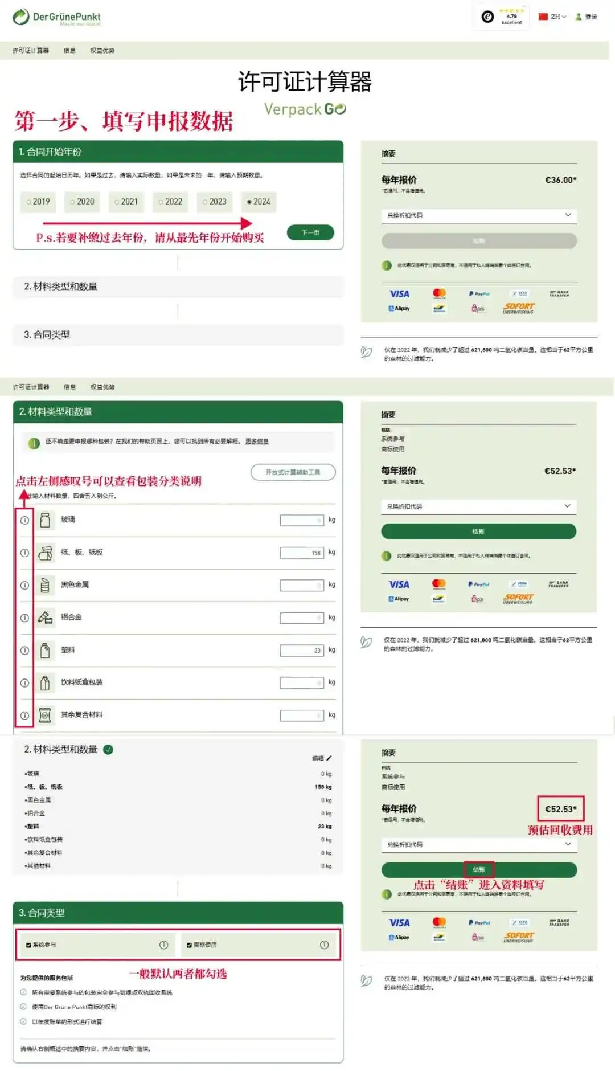The width and height of the screenshot is (615, 1071).
Task: Open 权益优势 menu below the DerGrünePunkt logo
Action: tap(102, 51)
